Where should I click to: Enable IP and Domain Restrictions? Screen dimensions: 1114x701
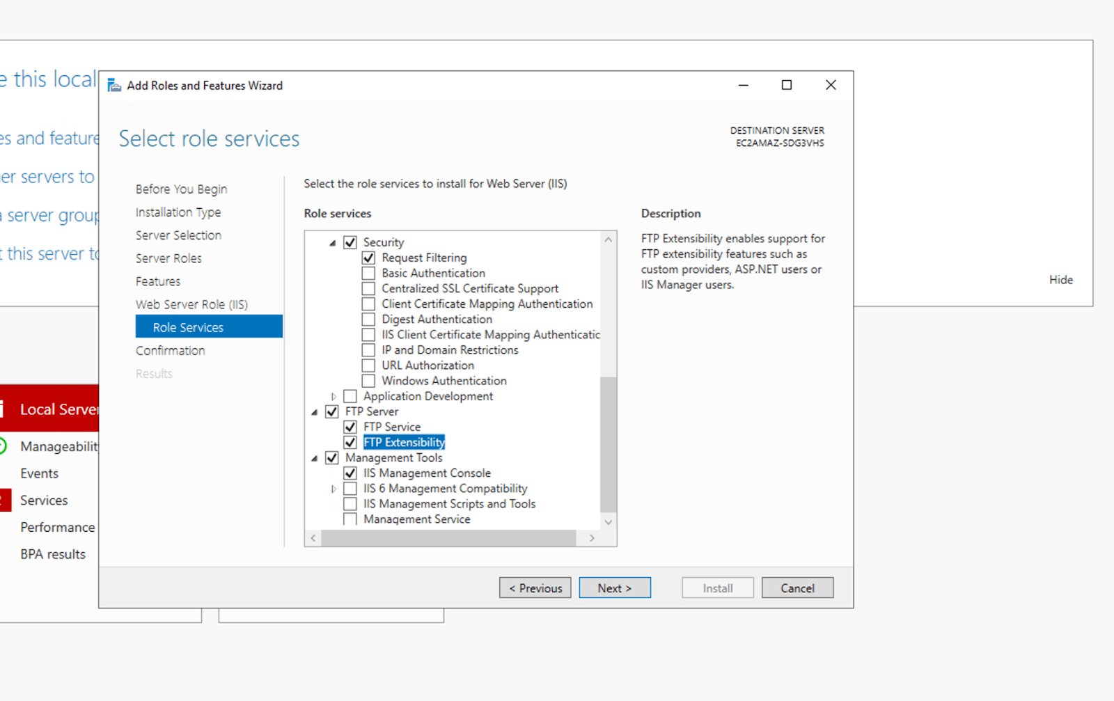[368, 349]
